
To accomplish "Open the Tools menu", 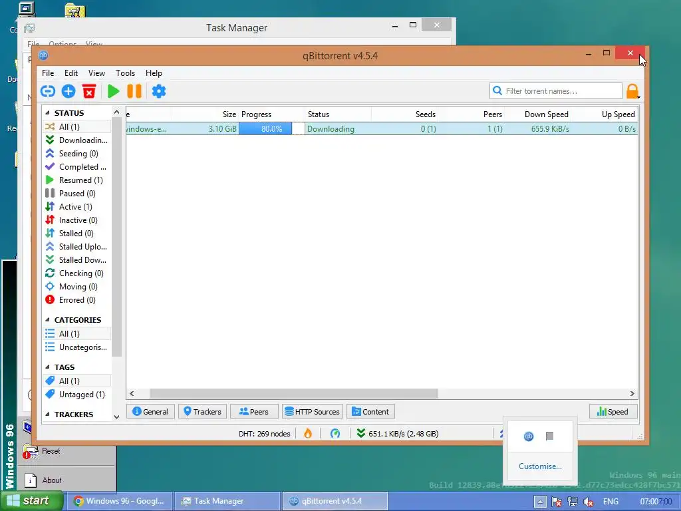I will [x=125, y=73].
